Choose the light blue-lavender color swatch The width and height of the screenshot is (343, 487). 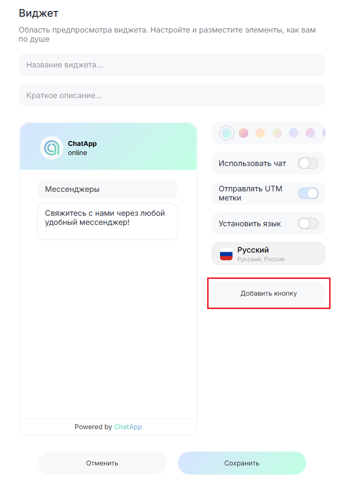click(294, 133)
